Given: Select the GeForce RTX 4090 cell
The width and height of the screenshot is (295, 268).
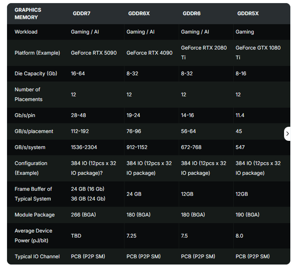Looking at the screenshot, I should click(149, 53).
